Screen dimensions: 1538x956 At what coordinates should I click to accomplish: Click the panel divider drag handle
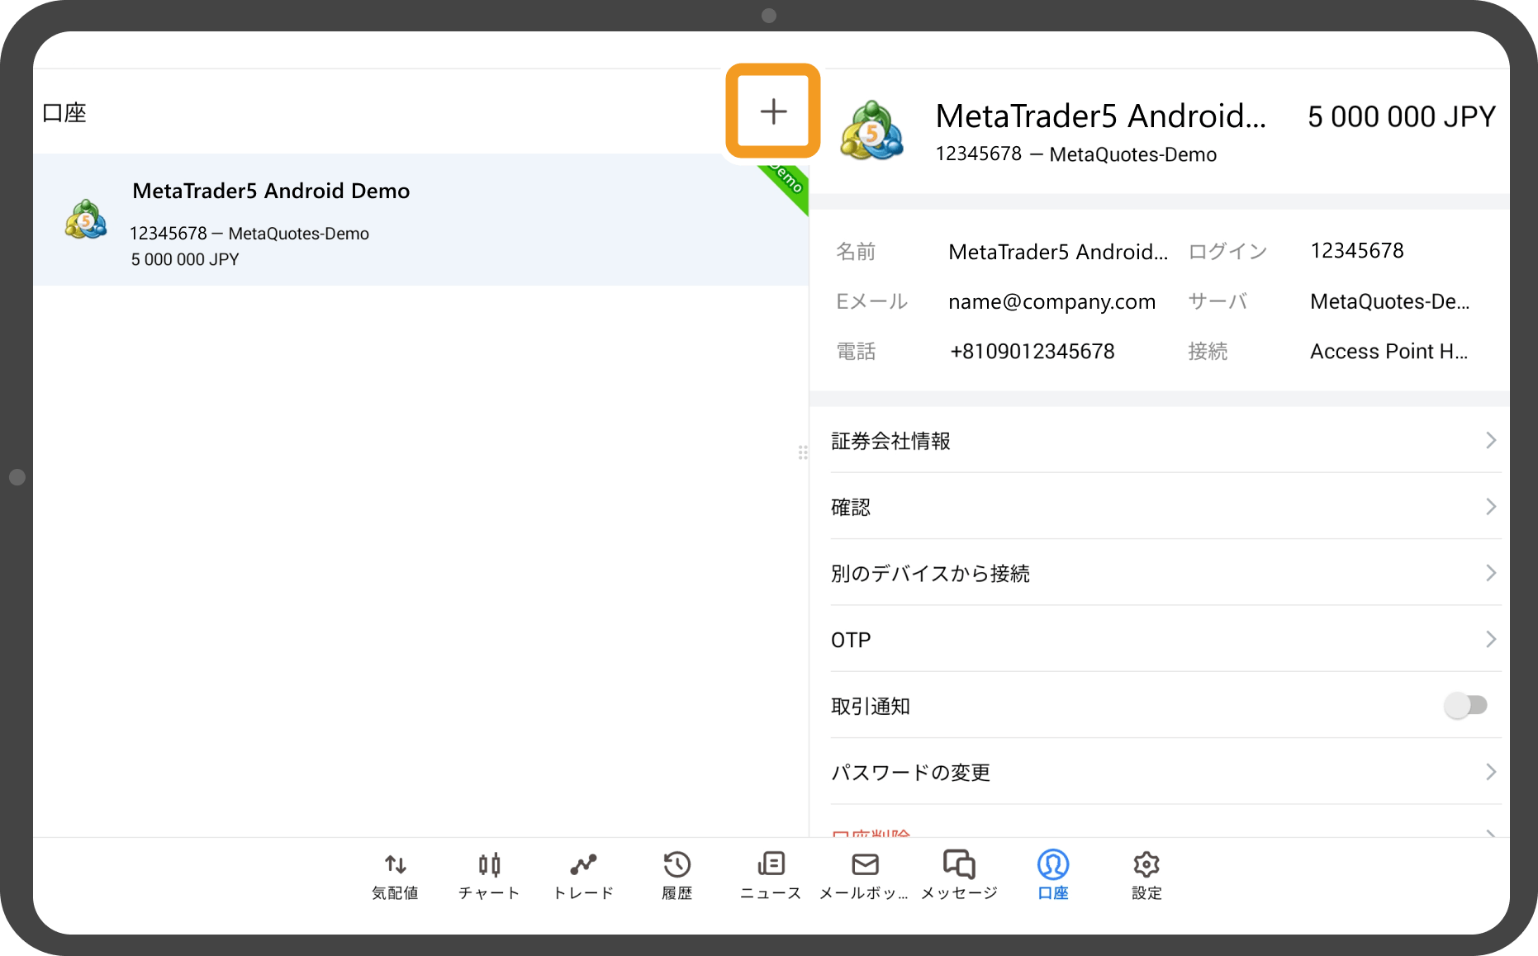tap(803, 452)
